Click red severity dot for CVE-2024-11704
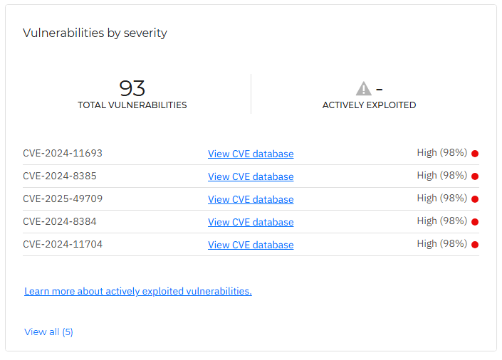This screenshot has width=502, height=360. click(x=475, y=245)
